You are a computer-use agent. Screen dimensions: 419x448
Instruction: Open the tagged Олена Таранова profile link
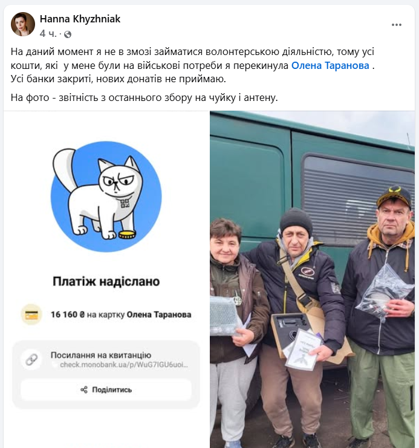[x=330, y=65]
